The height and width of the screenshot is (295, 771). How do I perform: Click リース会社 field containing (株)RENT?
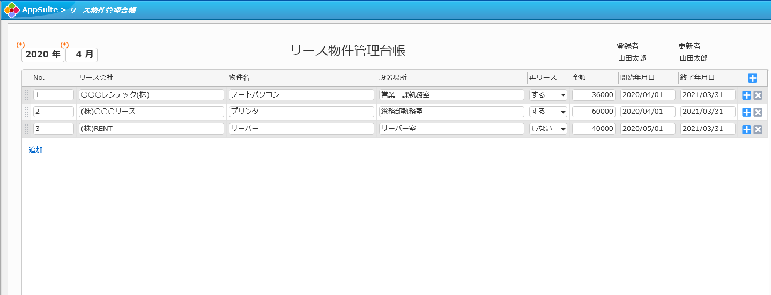pyautogui.click(x=151, y=129)
